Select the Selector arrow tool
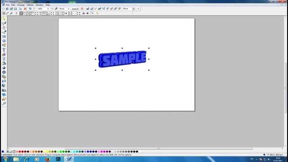Viewport: 288px width, 162px height. tap(4, 18)
